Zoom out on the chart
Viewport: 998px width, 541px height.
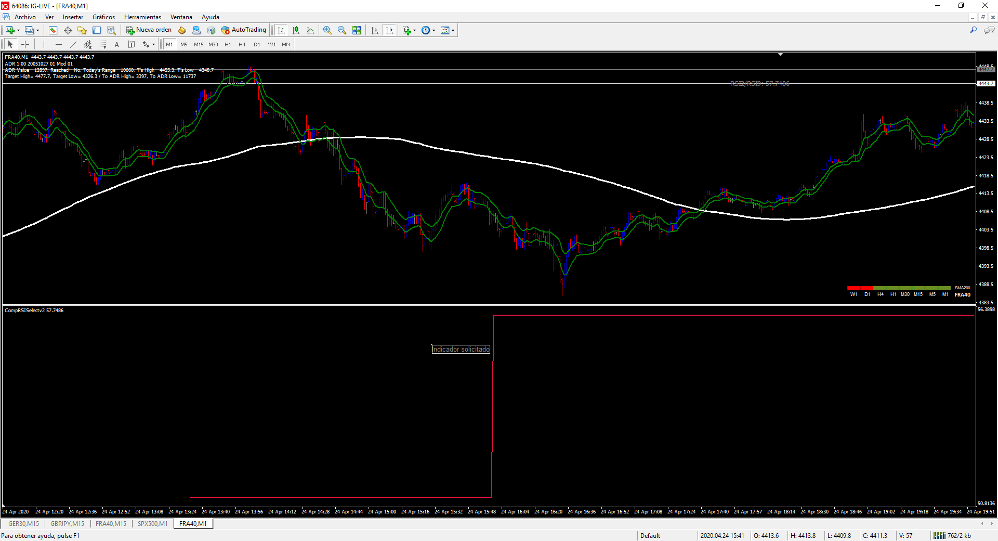coord(342,30)
